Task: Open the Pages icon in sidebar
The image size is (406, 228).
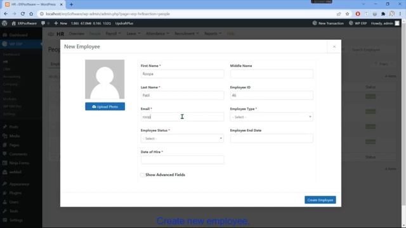Action: pos(4,145)
